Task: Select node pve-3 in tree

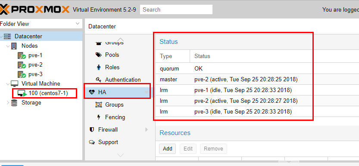Action: tap(35, 74)
